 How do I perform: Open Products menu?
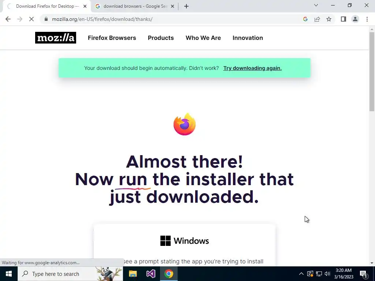coord(161,38)
